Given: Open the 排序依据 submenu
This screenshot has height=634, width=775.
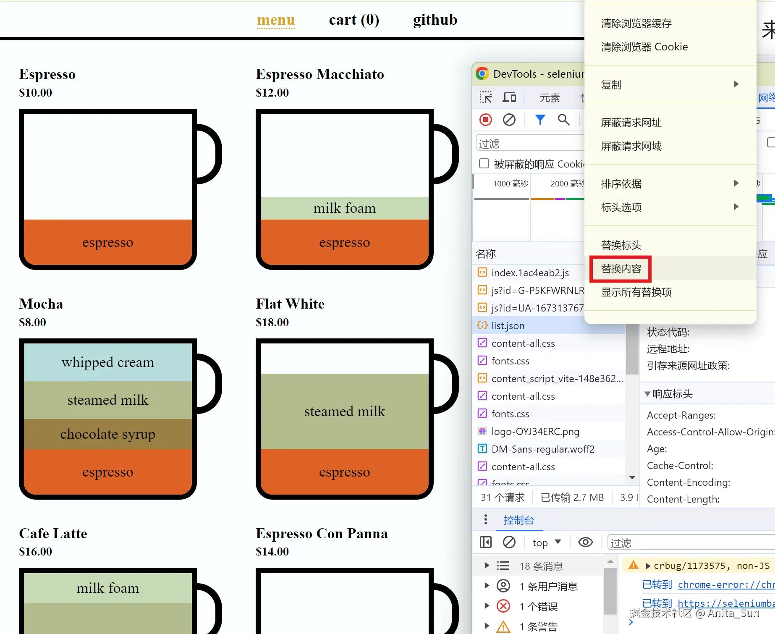Looking at the screenshot, I should pos(670,183).
